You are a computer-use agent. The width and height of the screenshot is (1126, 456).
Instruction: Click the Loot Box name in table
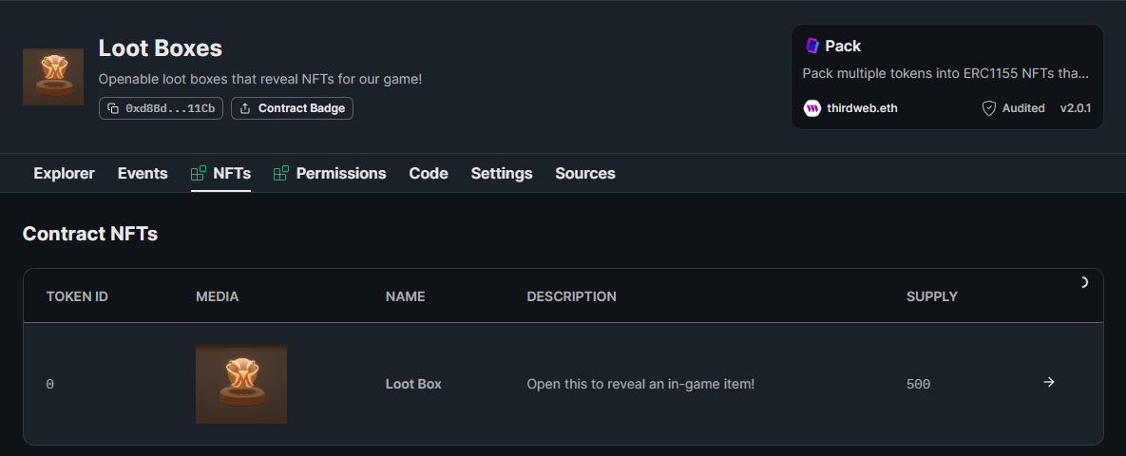pos(413,384)
